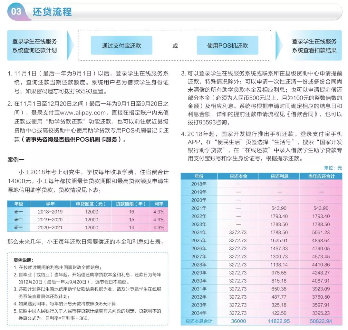Click the "案例一" heading

pos(16,160)
